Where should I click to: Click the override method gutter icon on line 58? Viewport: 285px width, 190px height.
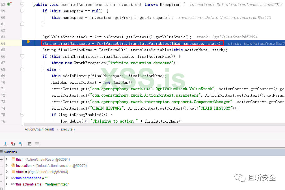pyautogui.click(x=9, y=4)
